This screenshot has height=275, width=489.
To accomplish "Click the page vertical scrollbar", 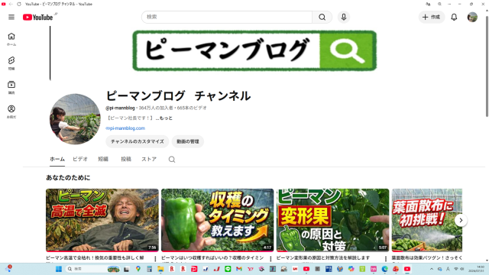I will 487,66.
